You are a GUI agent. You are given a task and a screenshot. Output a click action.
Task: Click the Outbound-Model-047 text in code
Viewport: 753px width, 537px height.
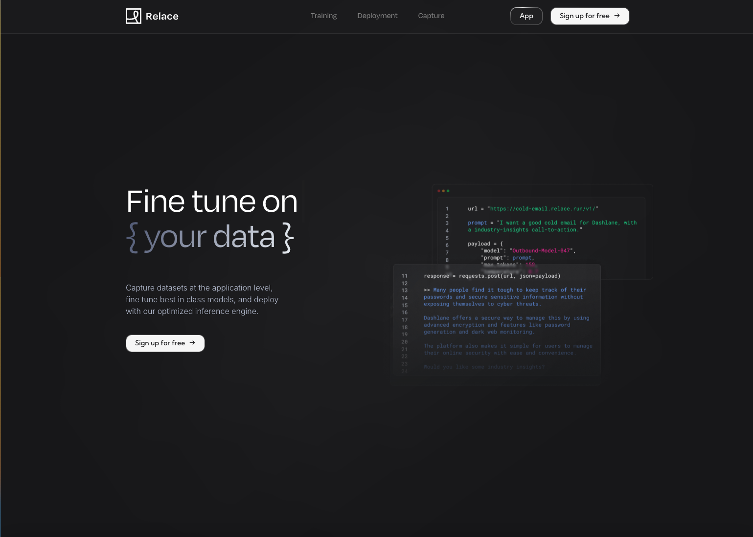(542, 250)
